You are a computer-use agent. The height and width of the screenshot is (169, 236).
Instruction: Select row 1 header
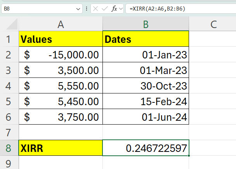click(x=9, y=39)
